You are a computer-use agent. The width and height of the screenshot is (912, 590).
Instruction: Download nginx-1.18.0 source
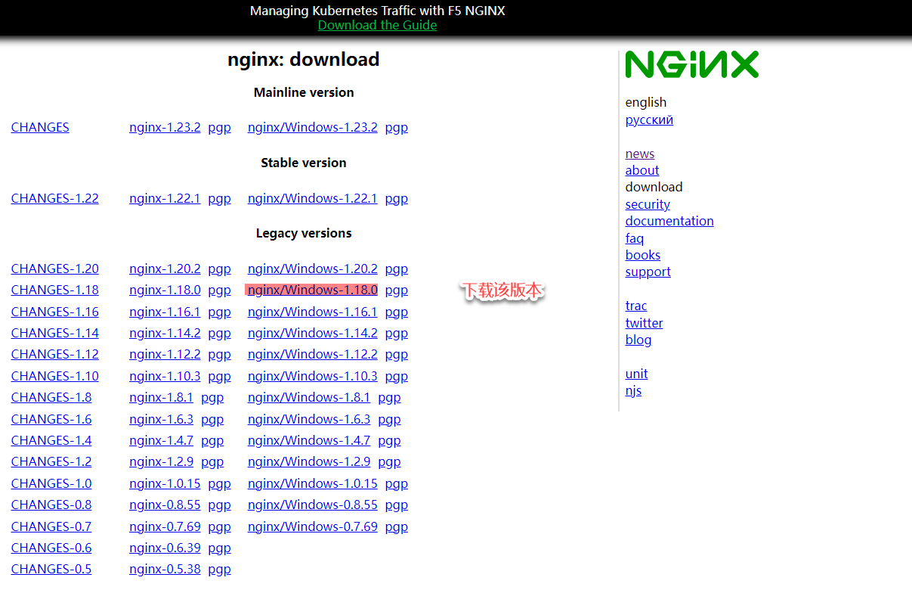[165, 290]
